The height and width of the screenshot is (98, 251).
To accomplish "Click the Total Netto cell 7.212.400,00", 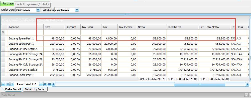I will point(182,59).
